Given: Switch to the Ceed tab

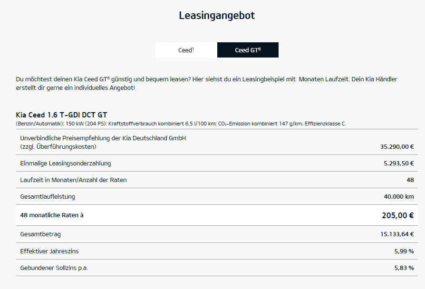Looking at the screenshot, I should tap(186, 50).
